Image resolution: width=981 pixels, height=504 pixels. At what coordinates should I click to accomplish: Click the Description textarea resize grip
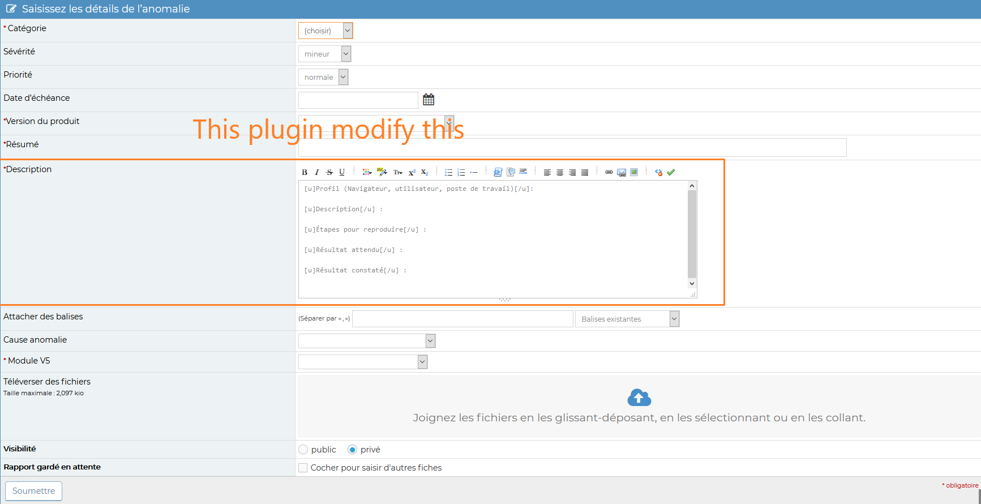click(693, 294)
